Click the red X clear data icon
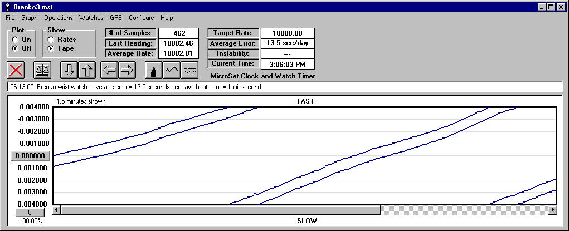Screen dimensions: 569x231 [x=16, y=70]
